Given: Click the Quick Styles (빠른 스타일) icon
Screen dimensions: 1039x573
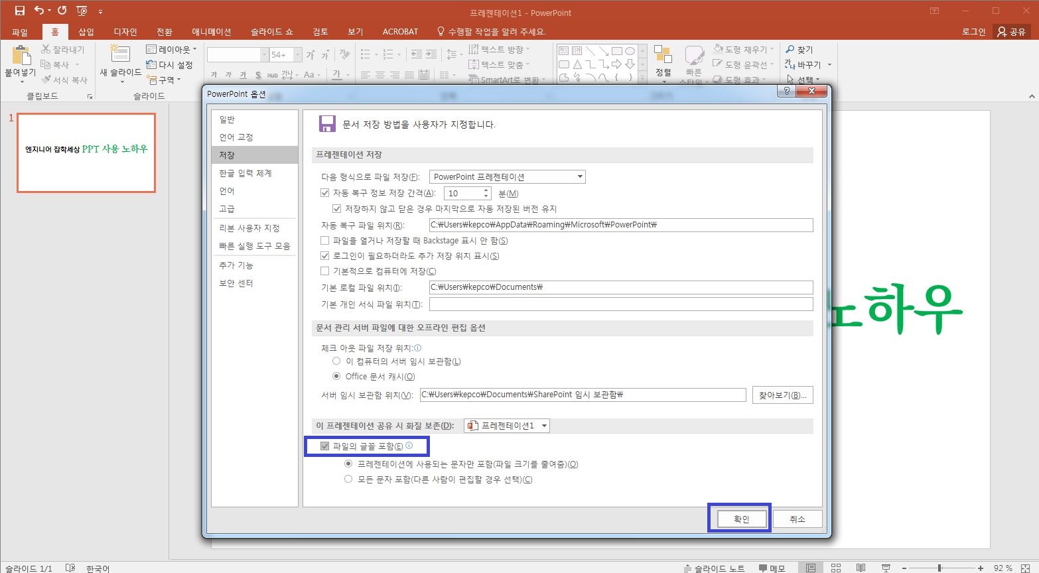Looking at the screenshot, I should pyautogui.click(x=694, y=56).
